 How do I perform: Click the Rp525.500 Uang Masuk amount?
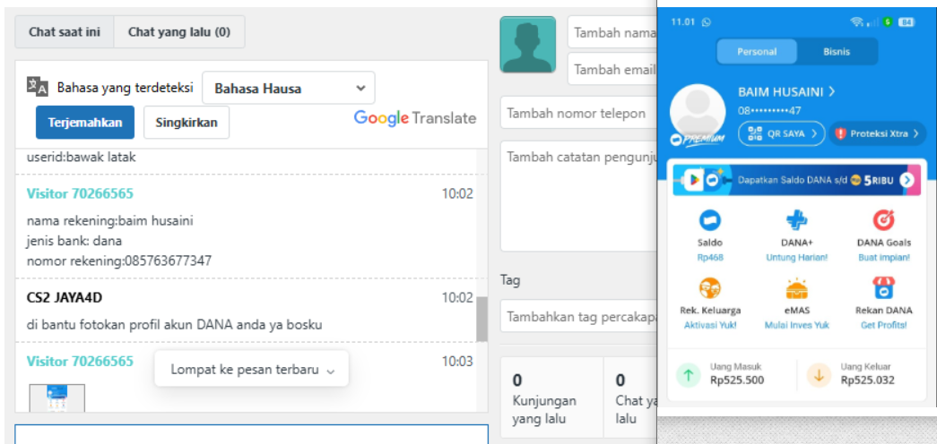(x=737, y=380)
